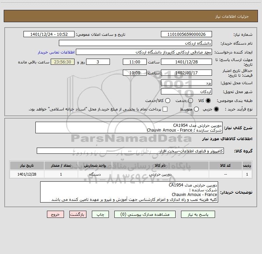Image resolution: width=262 pixels, height=254 pixels.
Task: Select the جزیی purchase type radio
Action: 216,109
